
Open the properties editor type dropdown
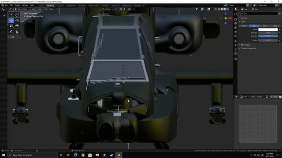pos(237,9)
